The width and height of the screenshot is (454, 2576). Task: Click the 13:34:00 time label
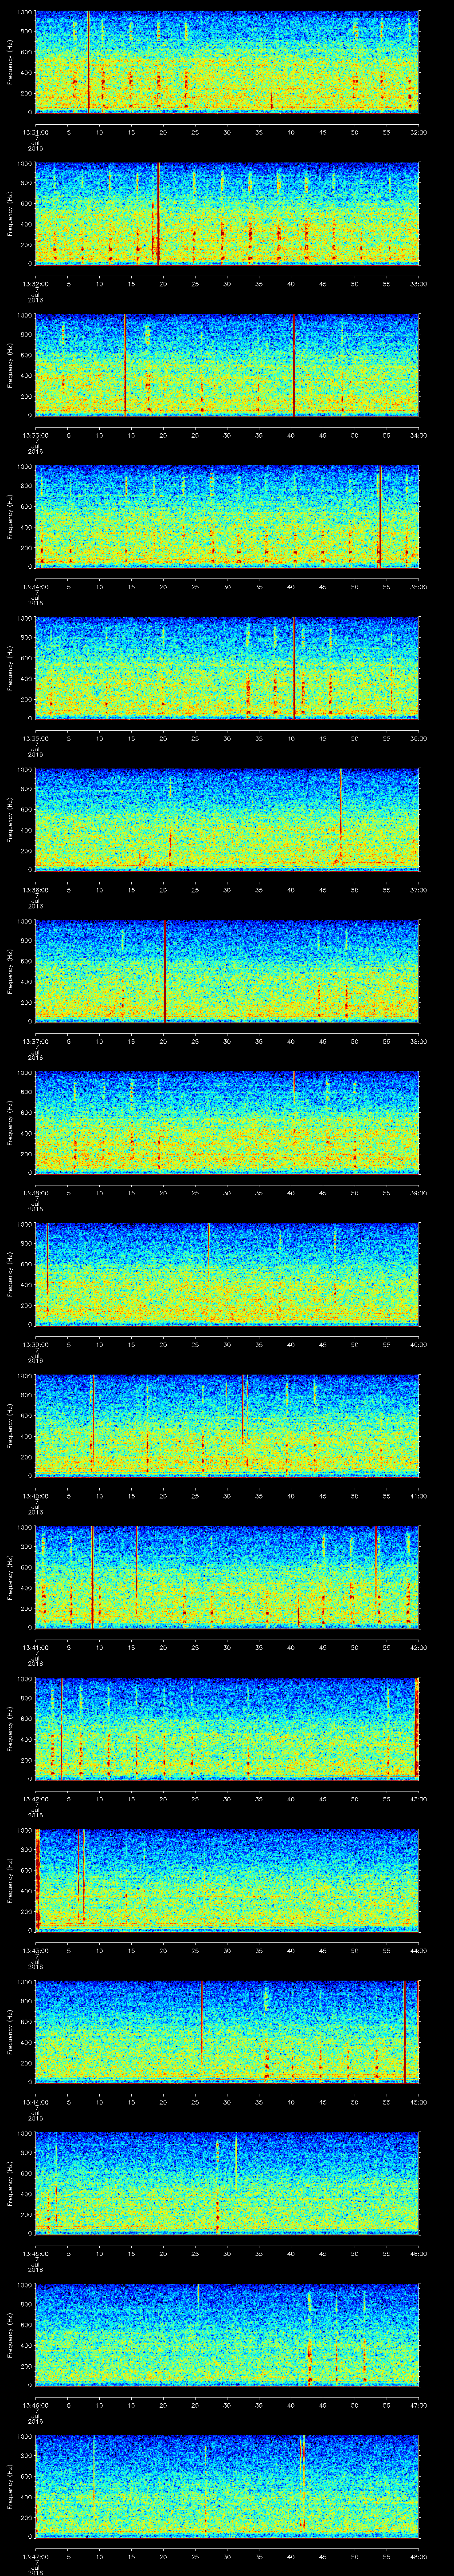click(35, 586)
